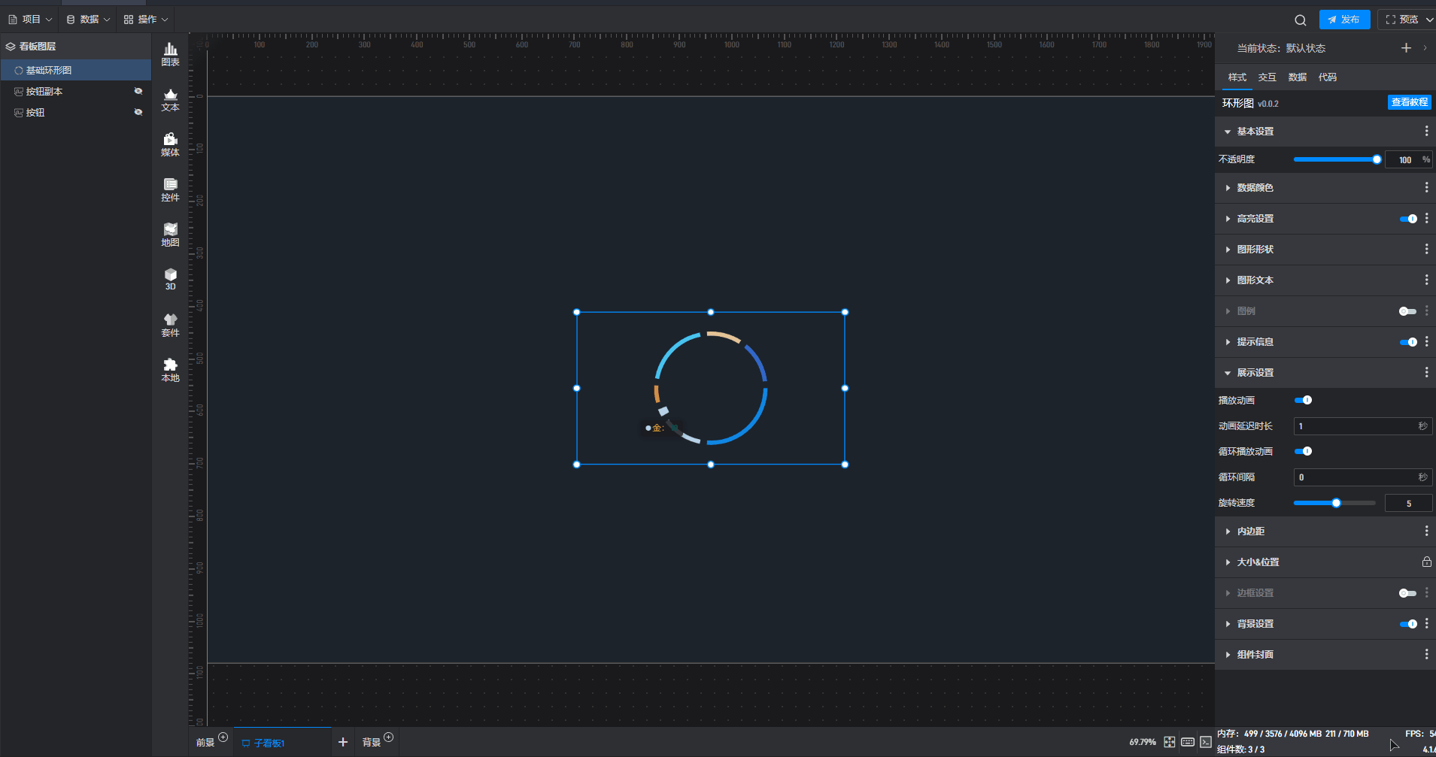The width and height of the screenshot is (1436, 757).
Task: Collapse the 展示设置 section
Action: coord(1255,373)
